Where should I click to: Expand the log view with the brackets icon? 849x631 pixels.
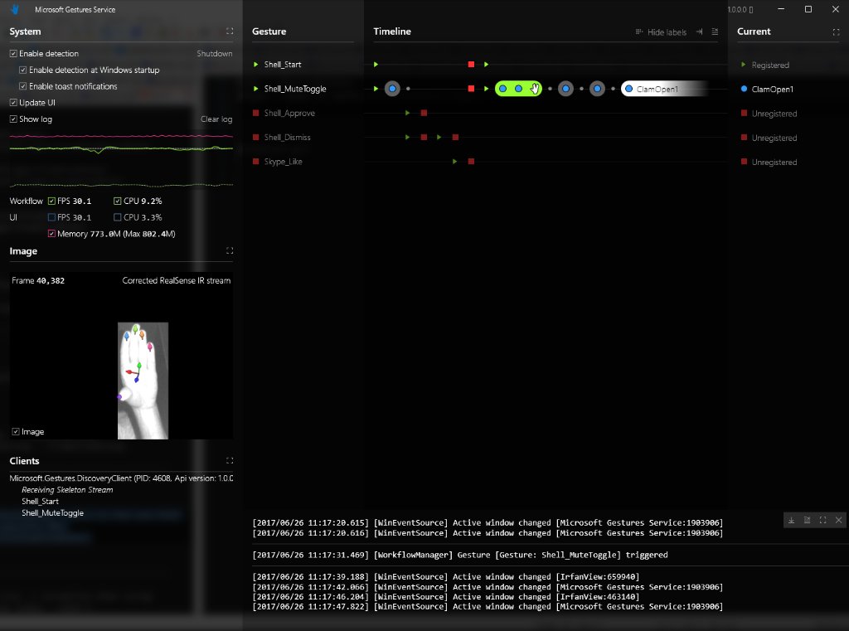[822, 520]
